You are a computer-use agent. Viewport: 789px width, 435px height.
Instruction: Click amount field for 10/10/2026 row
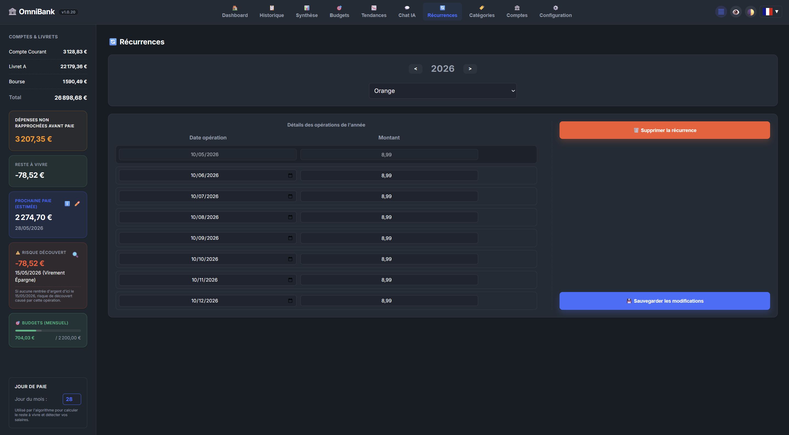point(389,259)
